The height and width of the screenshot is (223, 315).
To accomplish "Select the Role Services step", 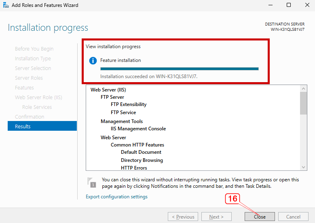I will 37,107.
